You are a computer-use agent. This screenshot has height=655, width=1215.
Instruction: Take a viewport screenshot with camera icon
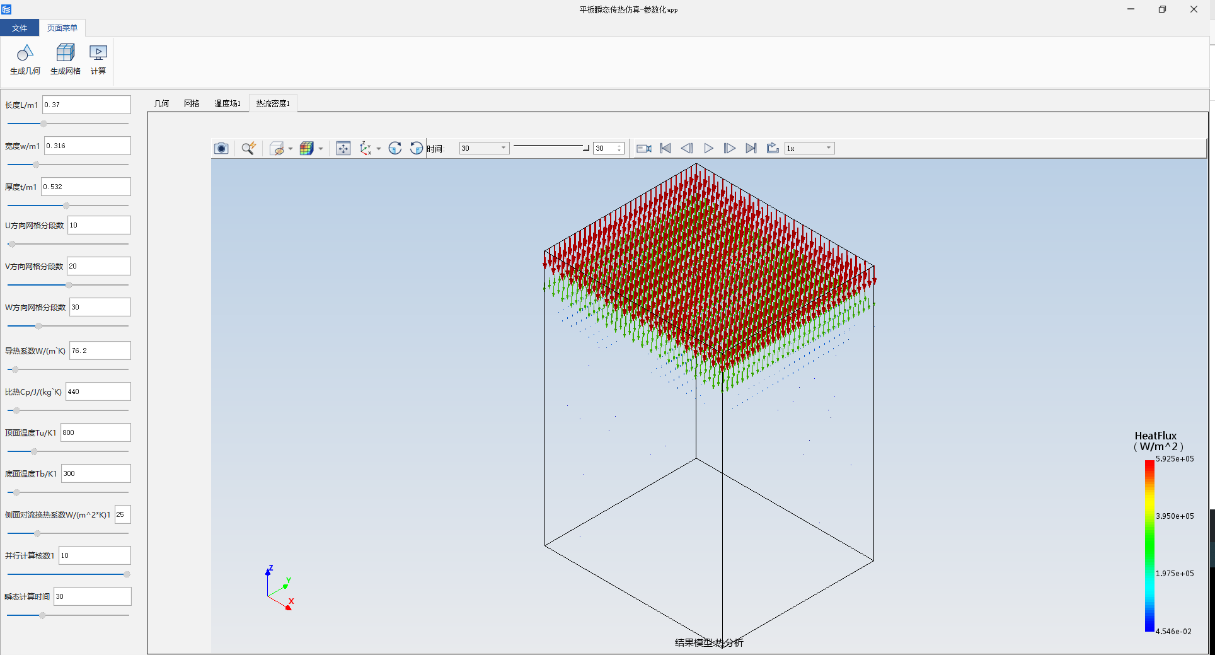(x=221, y=148)
